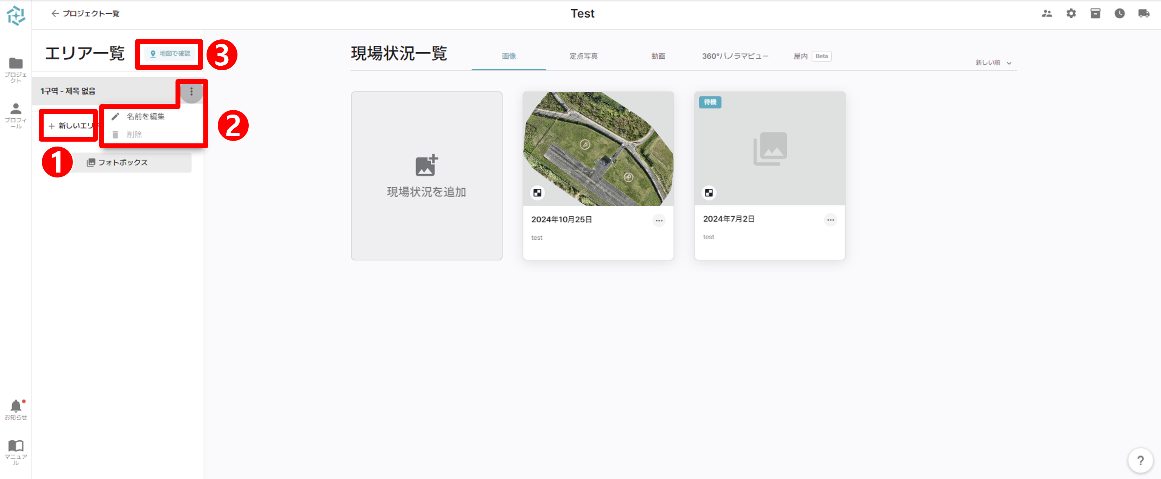Open the 360°パノラマビュー tab

coord(735,56)
